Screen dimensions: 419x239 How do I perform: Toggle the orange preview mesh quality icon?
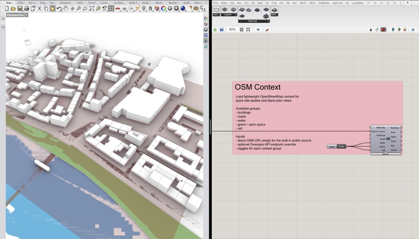[x=405, y=29]
